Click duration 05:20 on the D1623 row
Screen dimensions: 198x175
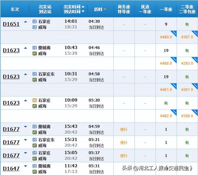click(x=94, y=100)
